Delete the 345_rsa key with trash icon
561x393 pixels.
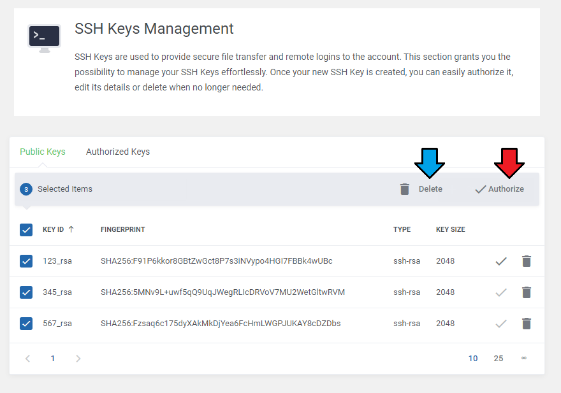point(527,292)
